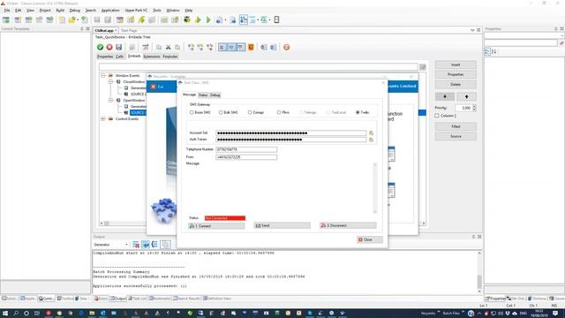Switch to the Status tab in SMS dialog

coord(203,95)
